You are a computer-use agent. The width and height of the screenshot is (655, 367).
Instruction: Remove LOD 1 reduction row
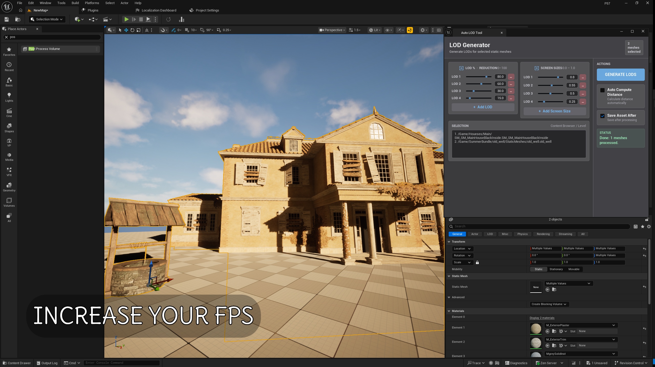pos(511,77)
